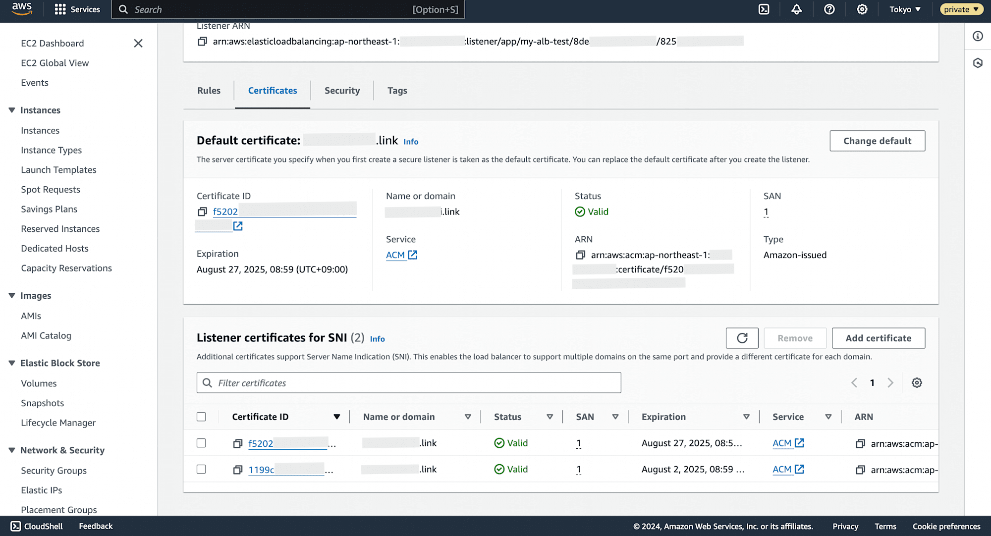Click the Remove button
This screenshot has height=536, width=991.
click(795, 338)
